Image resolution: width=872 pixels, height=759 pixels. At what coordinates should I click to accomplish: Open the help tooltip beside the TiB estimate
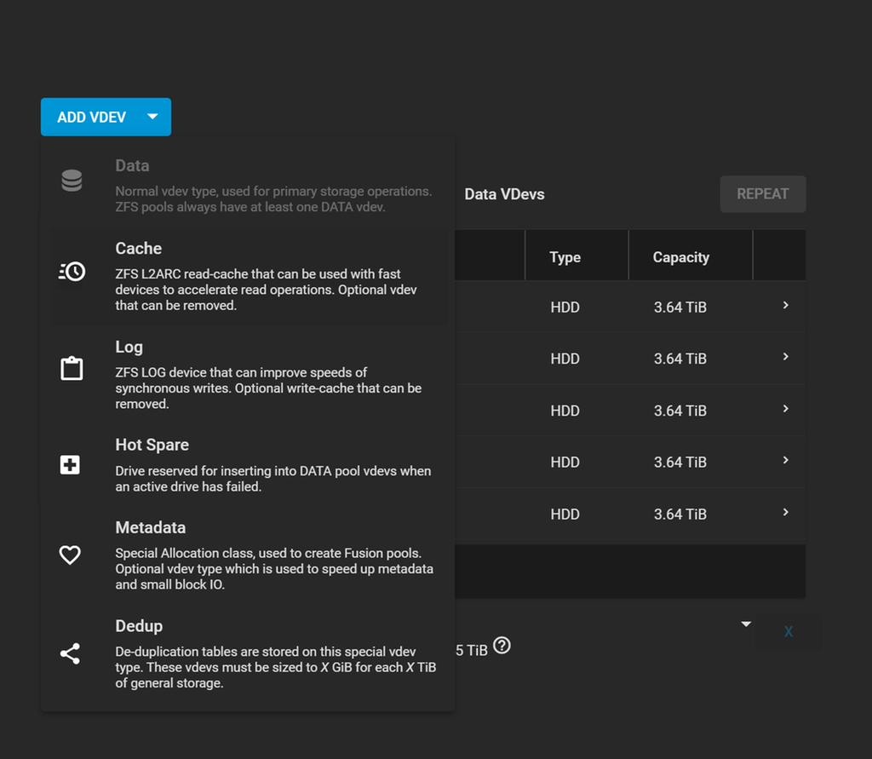point(502,647)
